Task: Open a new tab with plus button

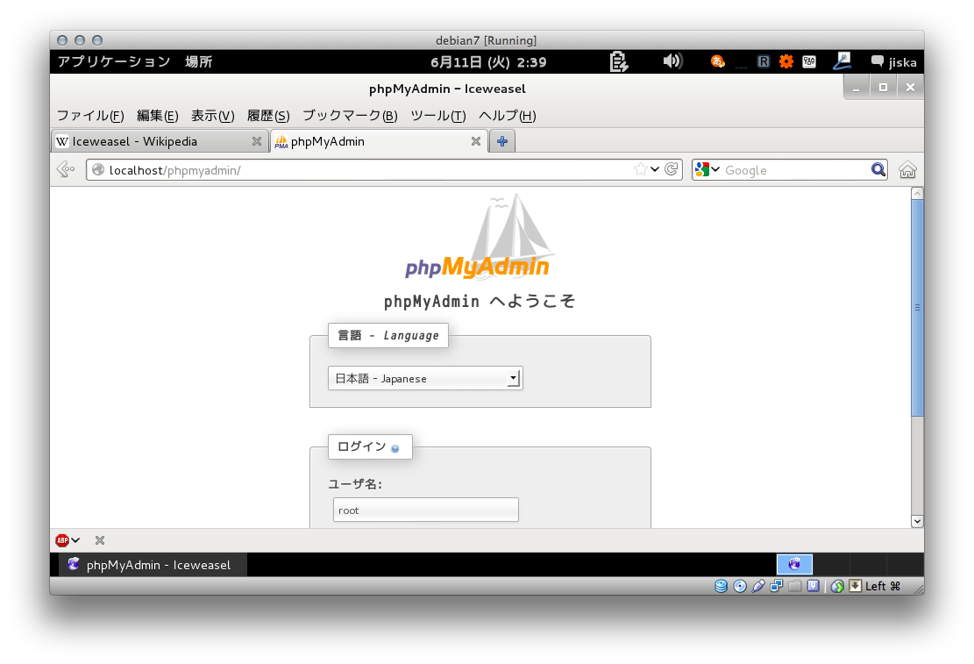Action: [x=502, y=141]
